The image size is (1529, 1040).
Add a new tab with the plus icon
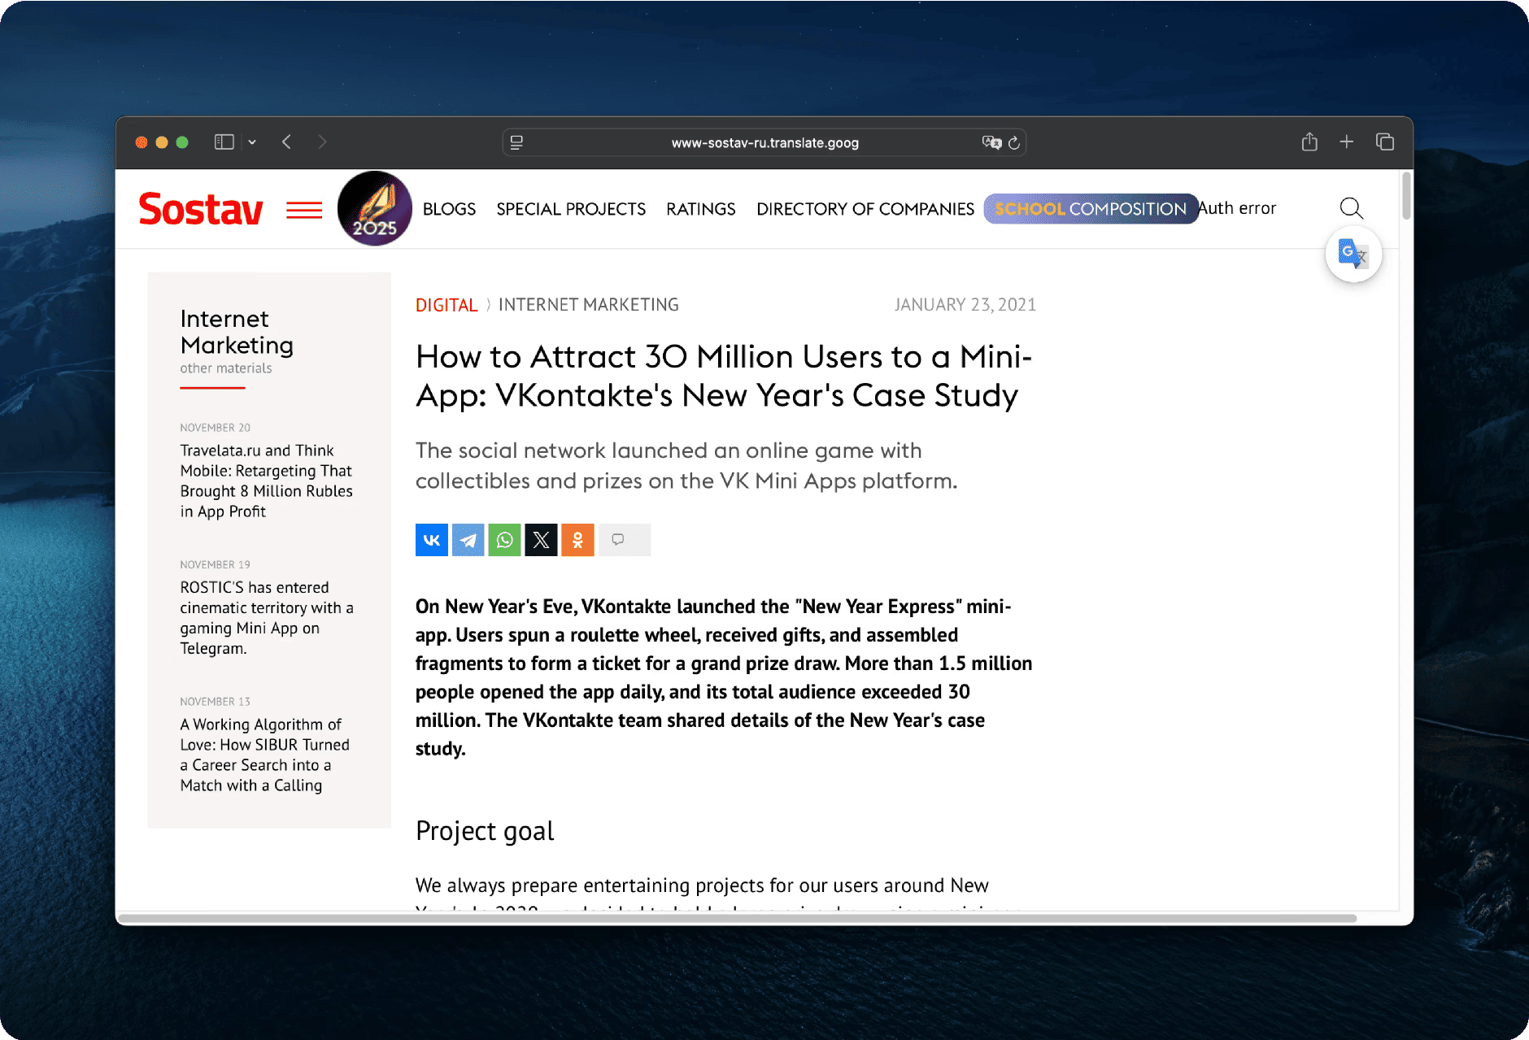1347,141
